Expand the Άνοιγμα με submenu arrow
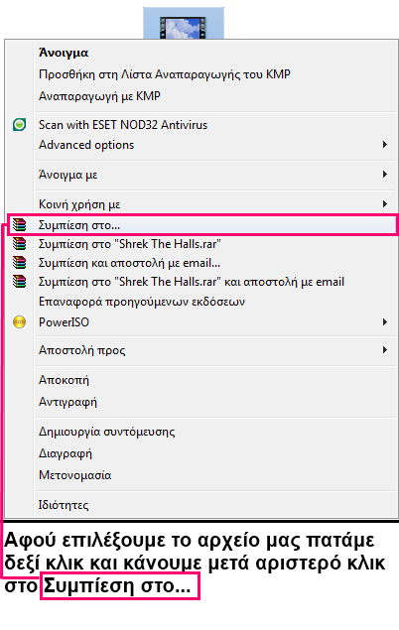Screen dimensions: 399x630 [385, 175]
